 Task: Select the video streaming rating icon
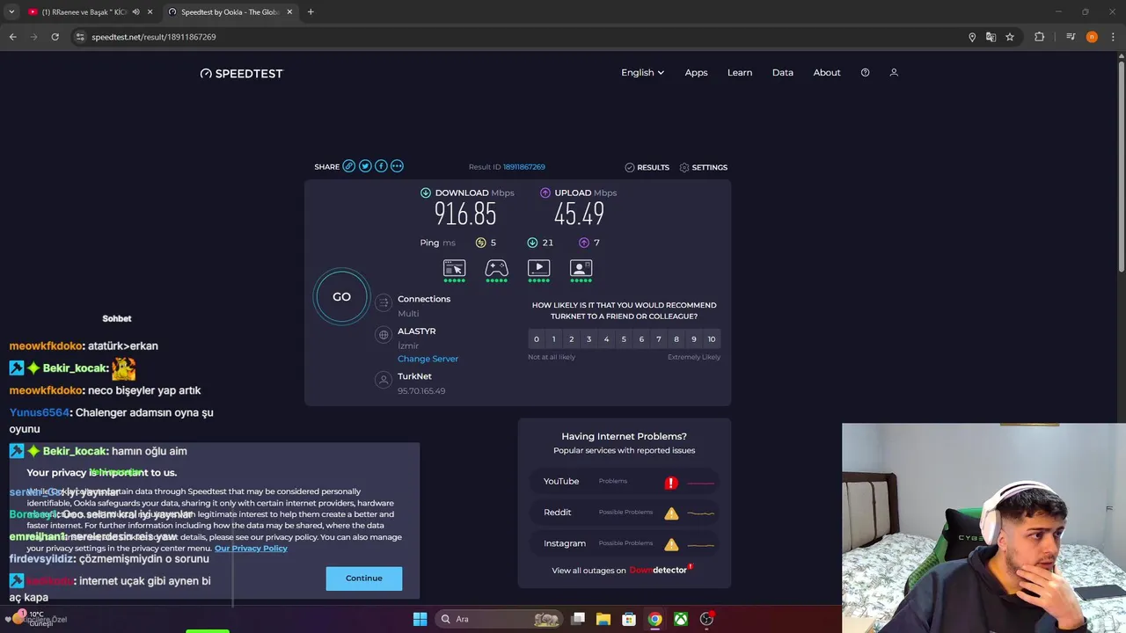pos(538,270)
